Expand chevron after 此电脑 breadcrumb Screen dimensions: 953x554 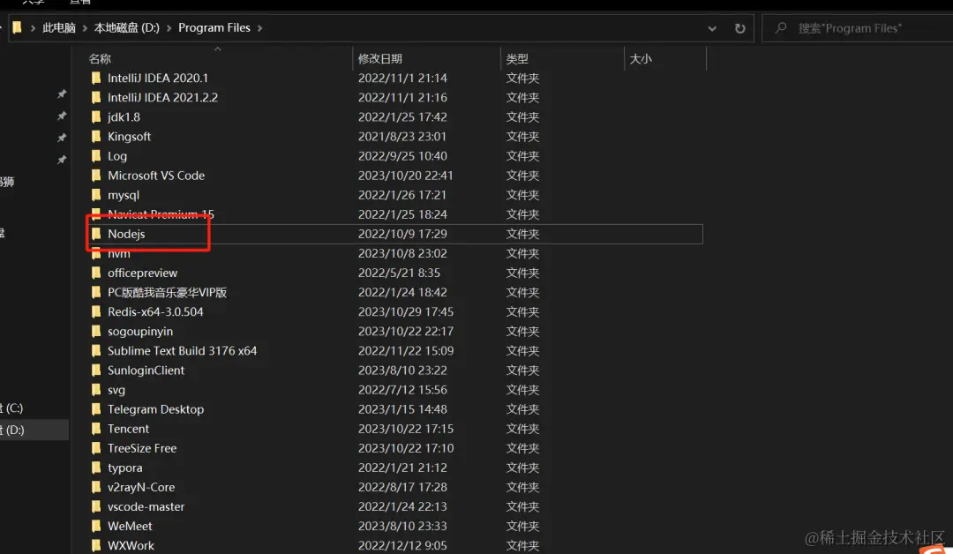pos(85,28)
